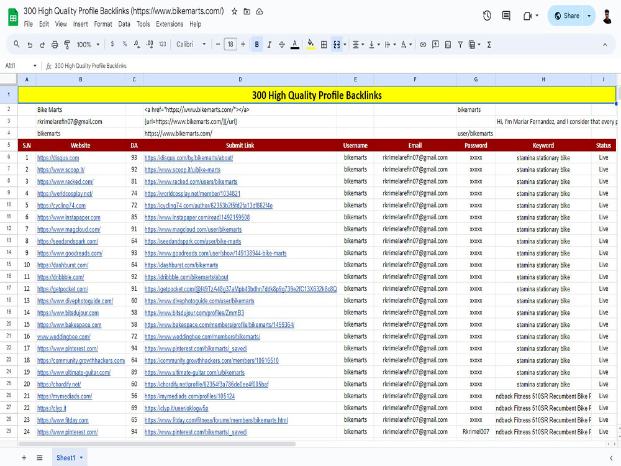
Task: Create a filter
Action: click(460, 45)
